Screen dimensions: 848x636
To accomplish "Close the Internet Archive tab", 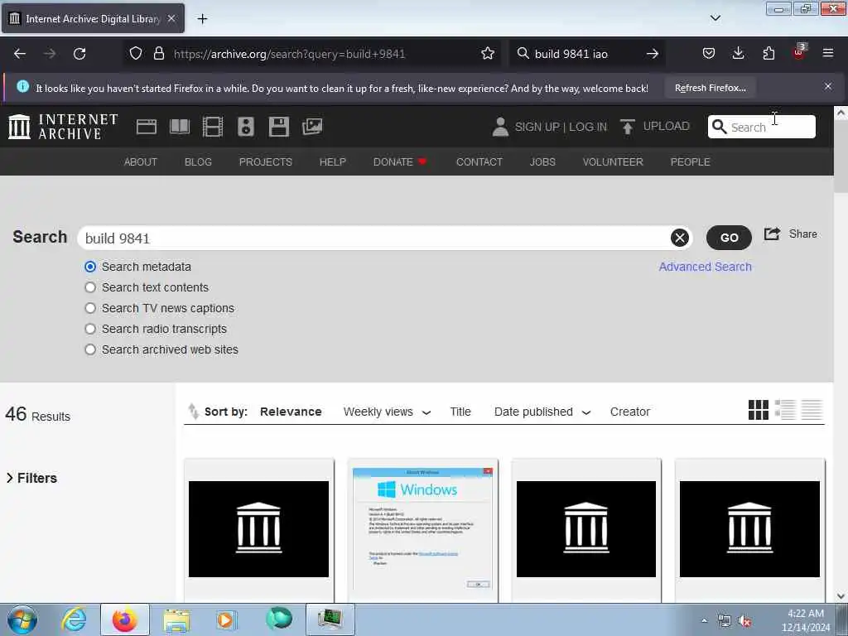I will [x=171, y=18].
